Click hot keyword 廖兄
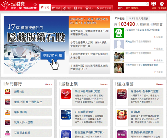 click(128, 8)
